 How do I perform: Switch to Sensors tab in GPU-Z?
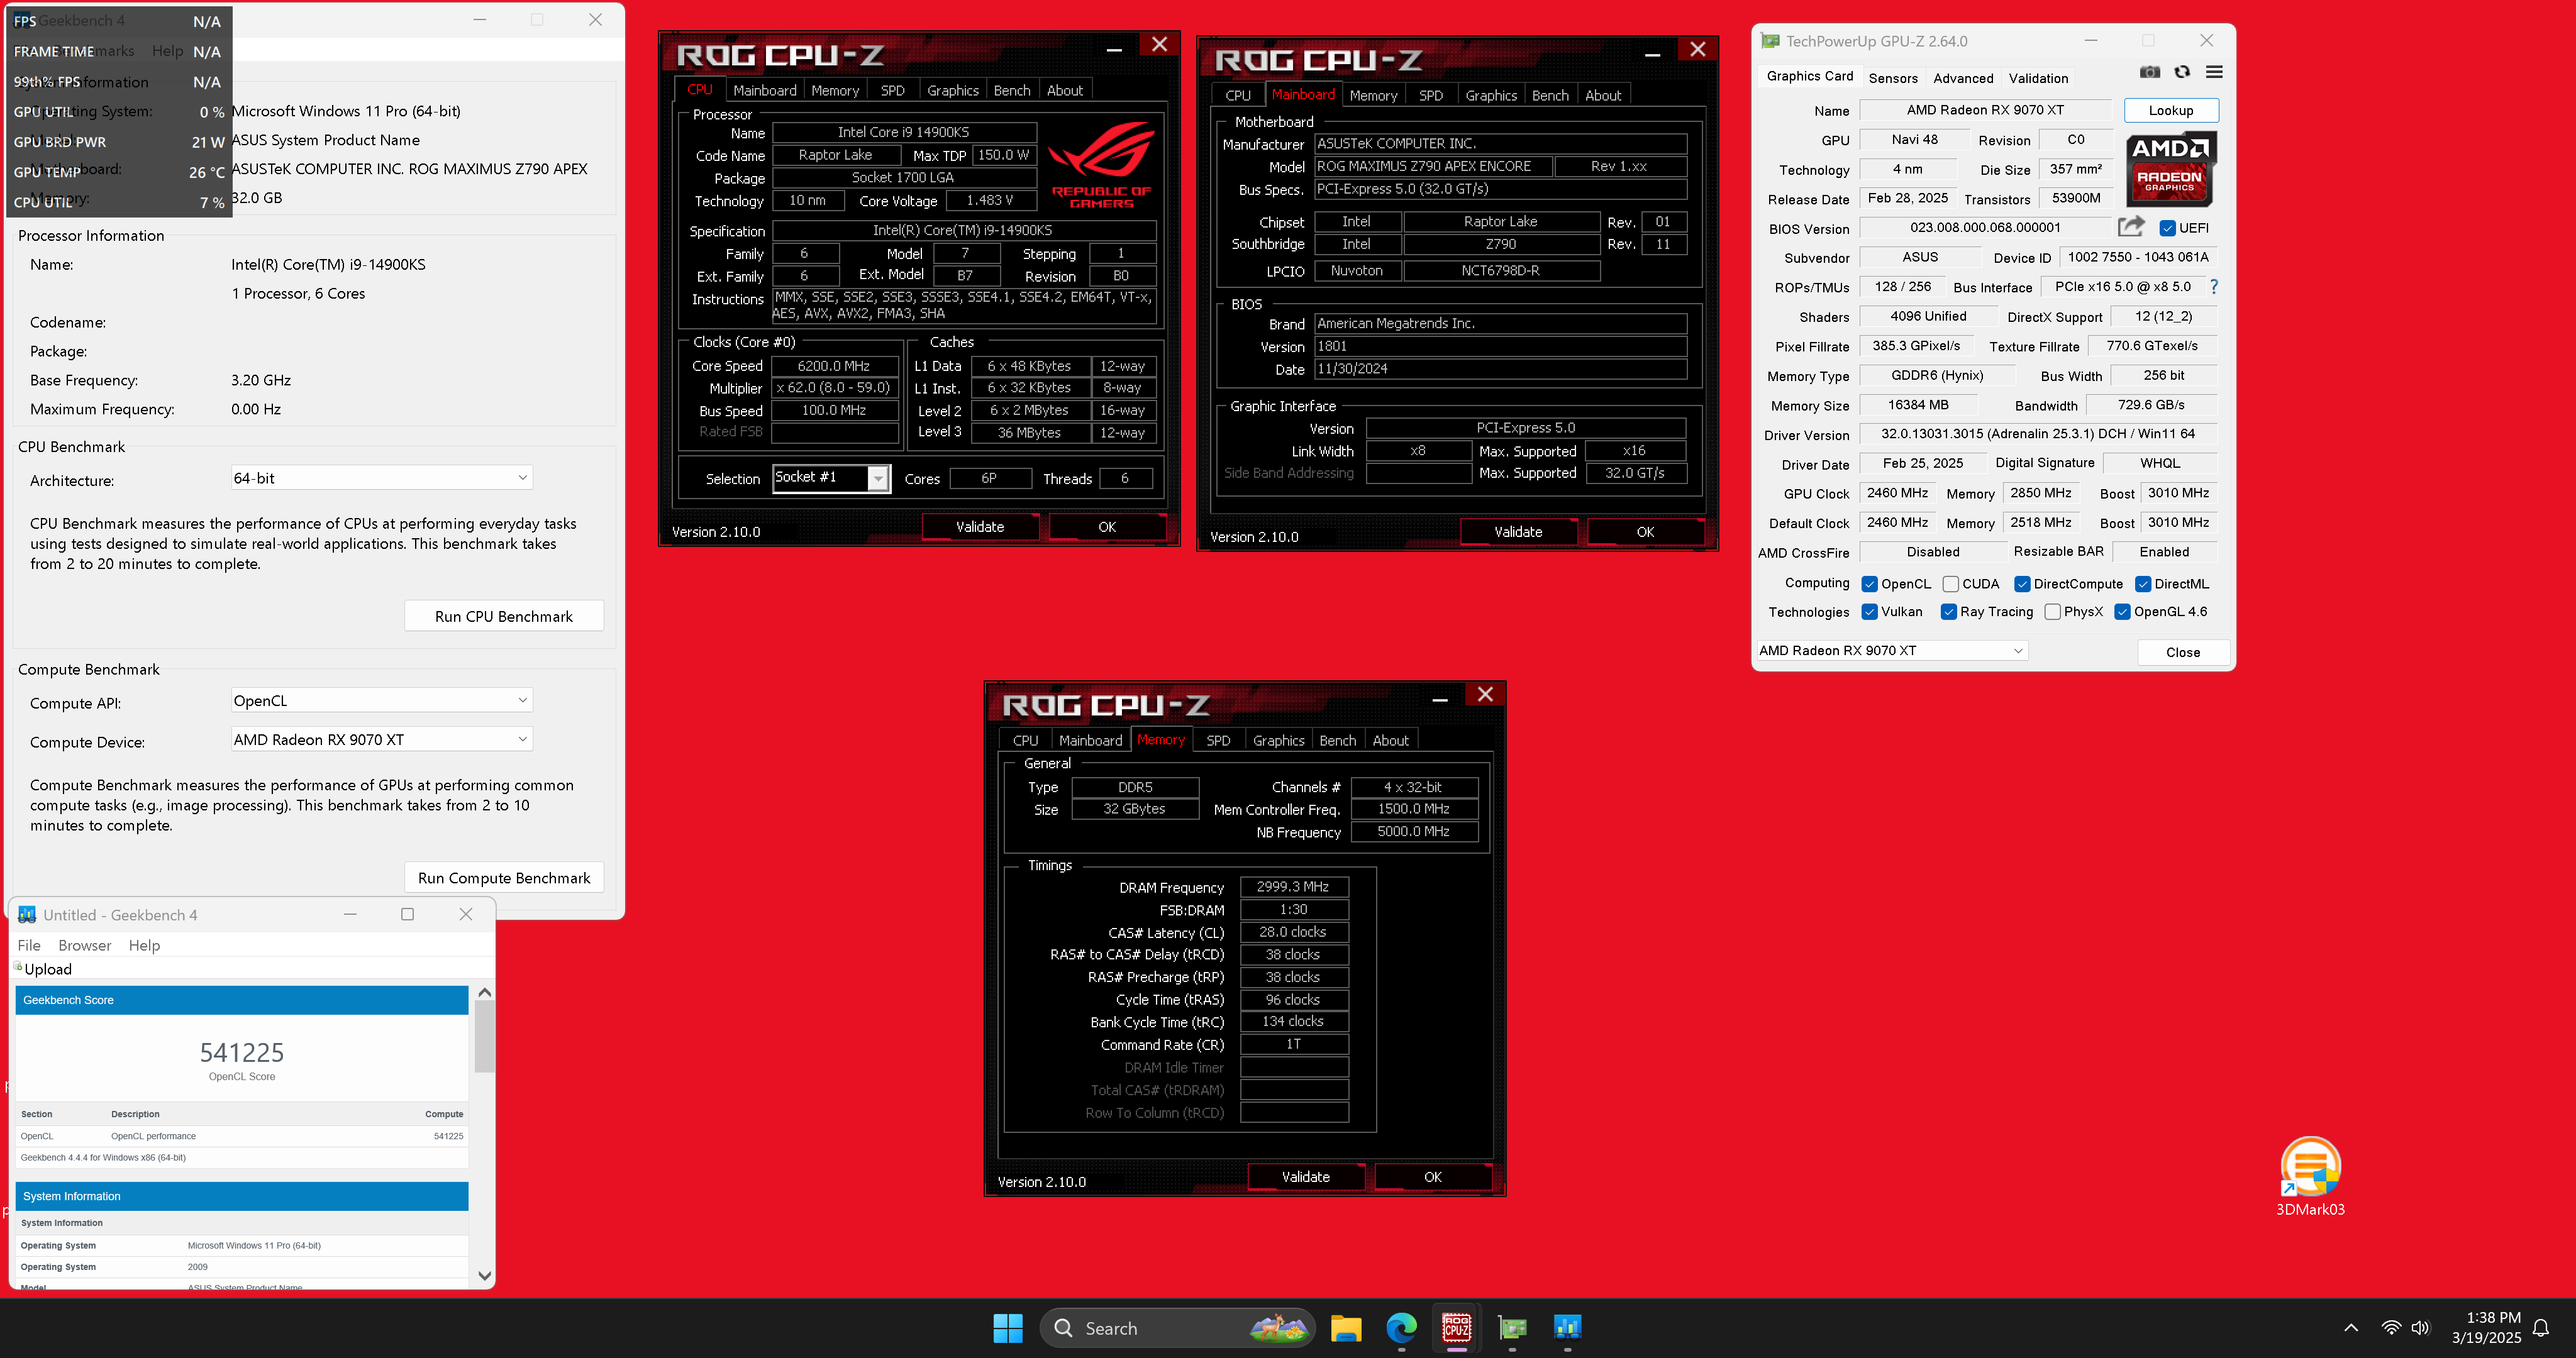(1893, 78)
